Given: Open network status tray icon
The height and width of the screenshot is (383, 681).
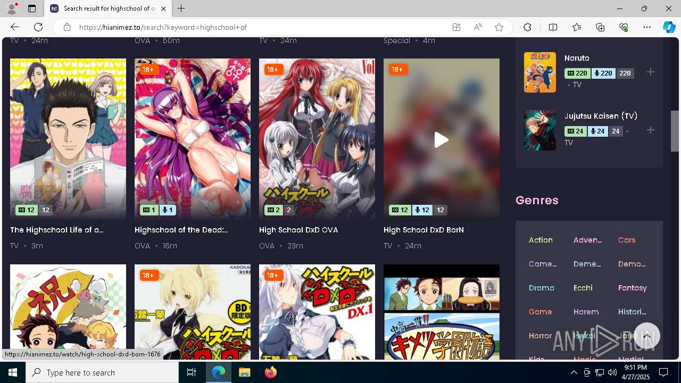Looking at the screenshot, I should click(x=600, y=372).
